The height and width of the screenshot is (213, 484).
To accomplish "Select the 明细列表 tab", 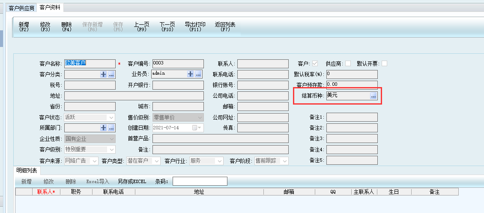I will pyautogui.click(x=27, y=171).
